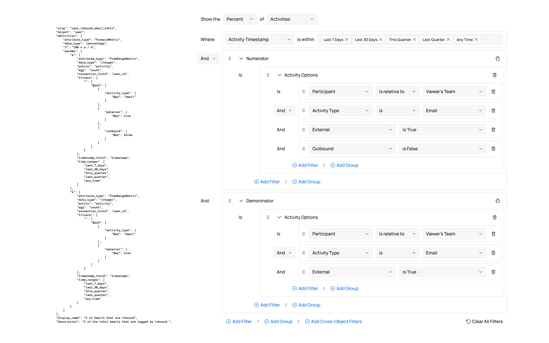This screenshot has height=343, width=549.
Task: Delete the External filter in Demoninator
Action: [493, 272]
